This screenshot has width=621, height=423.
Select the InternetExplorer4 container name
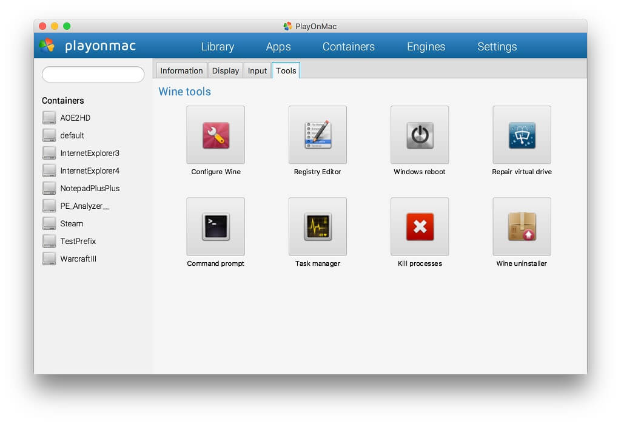point(90,171)
